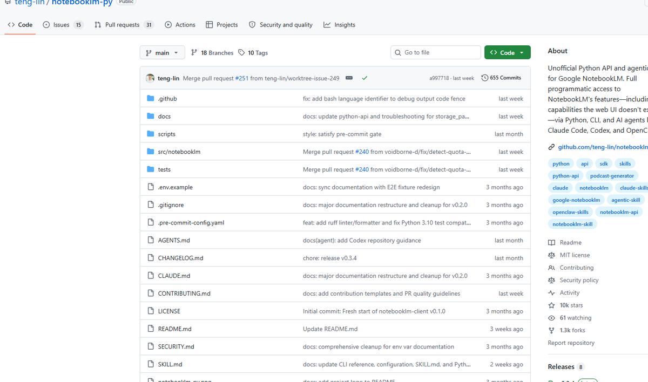The height and width of the screenshot is (382, 648).
Task: Select the agentic-skill topic tag
Action: 626,200
